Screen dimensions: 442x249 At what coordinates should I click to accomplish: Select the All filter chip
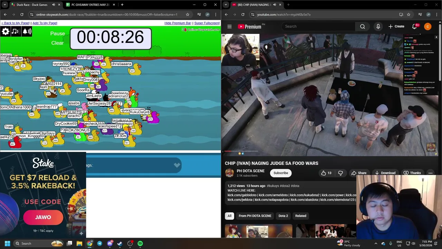tap(229, 216)
